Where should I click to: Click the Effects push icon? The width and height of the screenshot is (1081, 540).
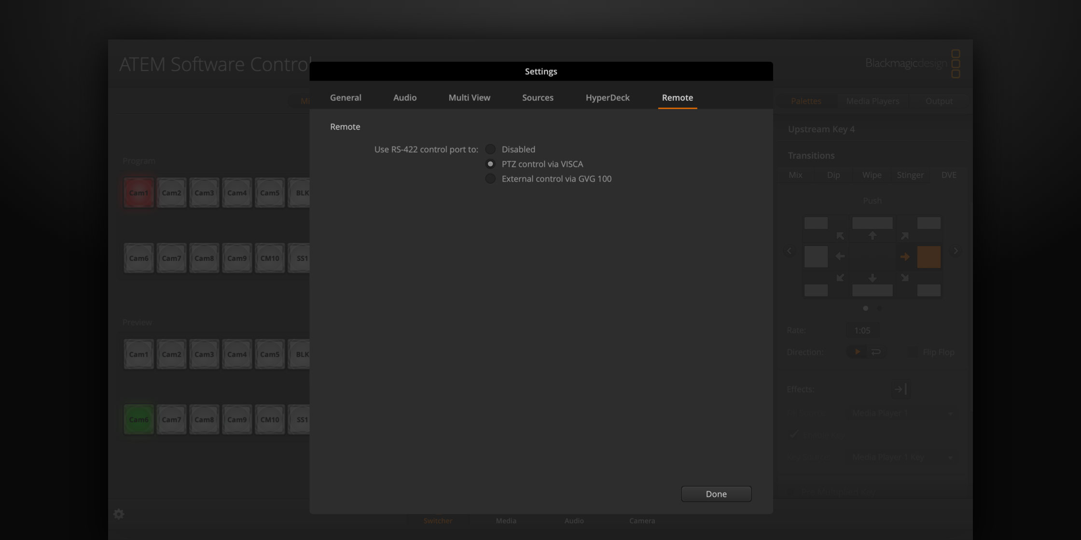pos(901,389)
